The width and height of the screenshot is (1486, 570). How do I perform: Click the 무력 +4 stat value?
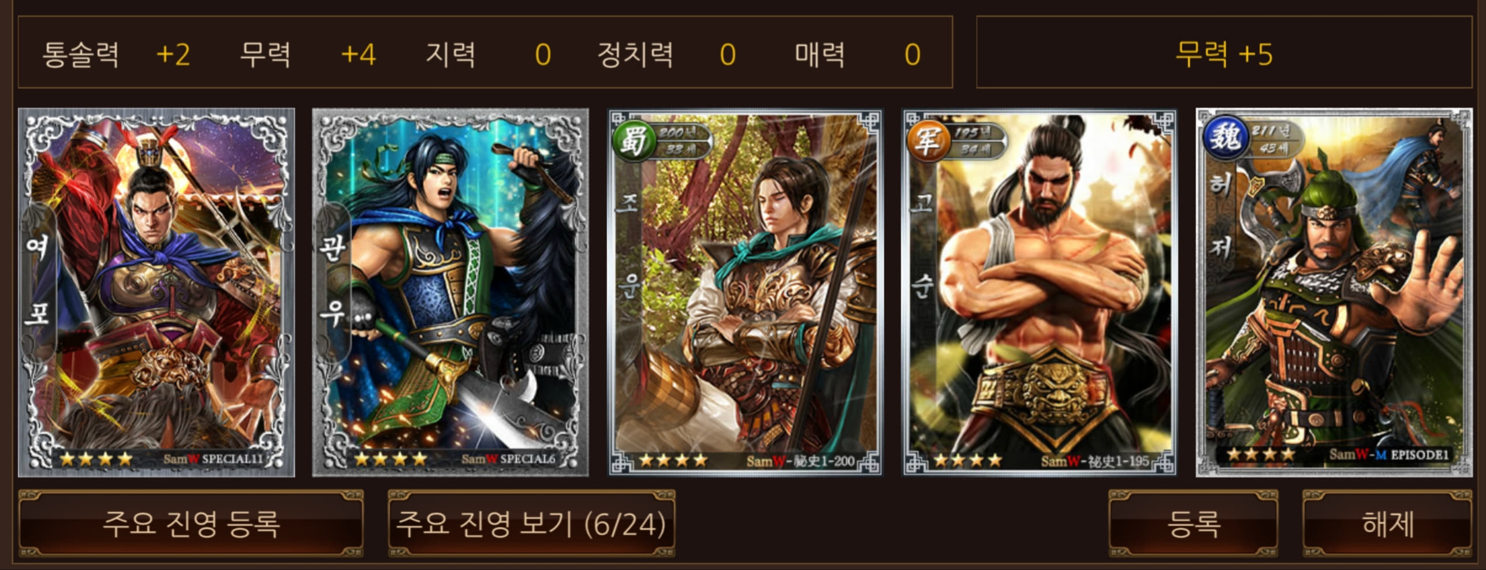click(359, 55)
